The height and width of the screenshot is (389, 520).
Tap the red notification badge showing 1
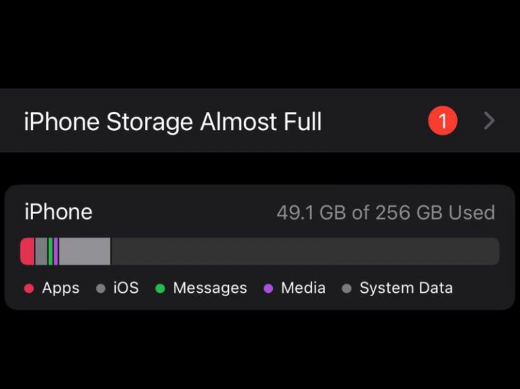pyautogui.click(x=443, y=121)
